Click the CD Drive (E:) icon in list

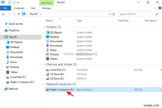coord(48,79)
